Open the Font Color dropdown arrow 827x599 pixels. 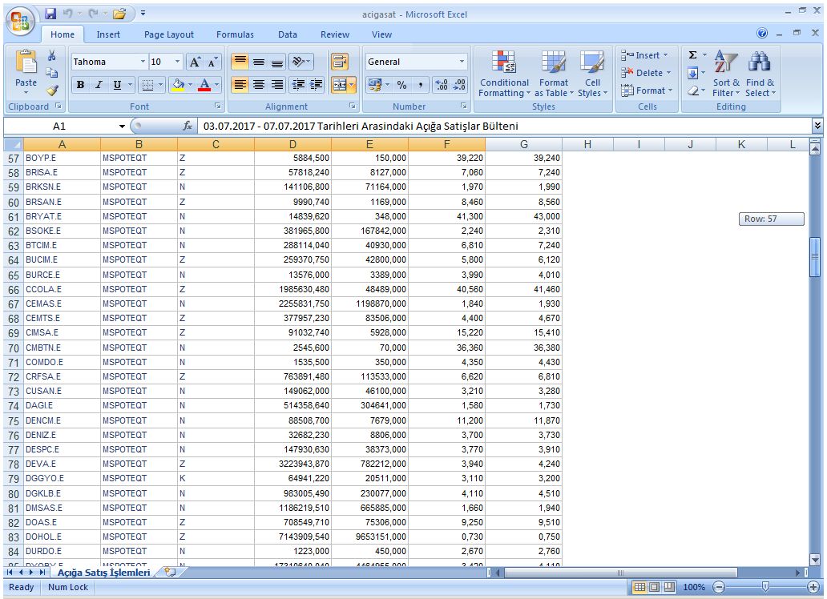pos(217,84)
